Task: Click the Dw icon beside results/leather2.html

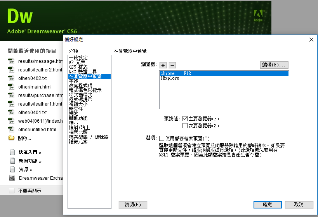Action: tap(12, 70)
